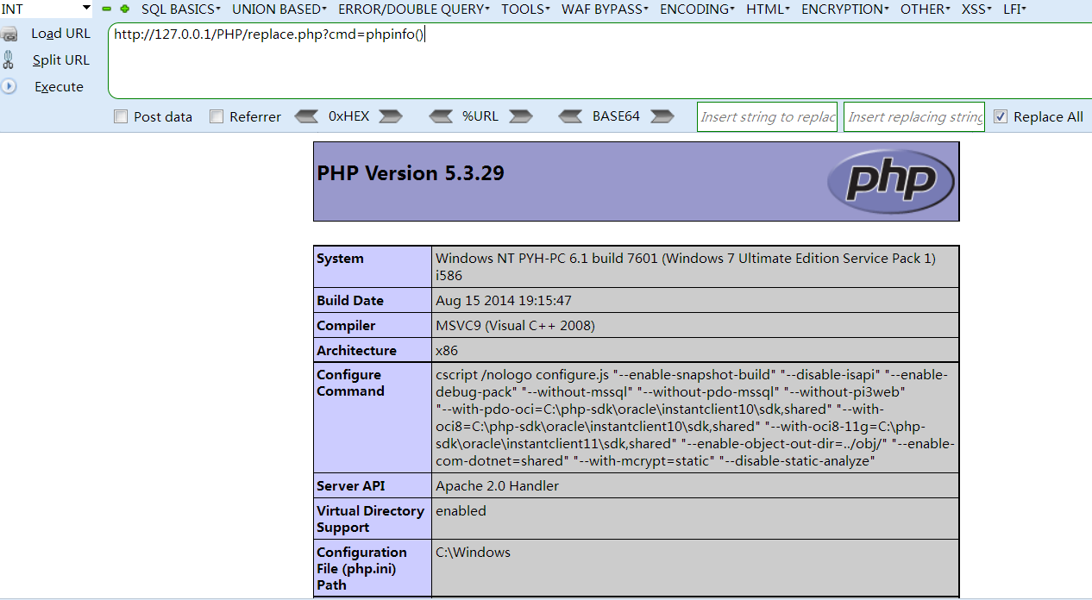Open the LFI menu
1092x600 pixels.
1014,9
